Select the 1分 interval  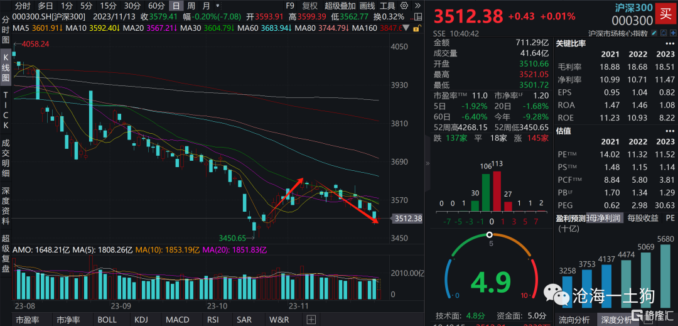click(67, 6)
